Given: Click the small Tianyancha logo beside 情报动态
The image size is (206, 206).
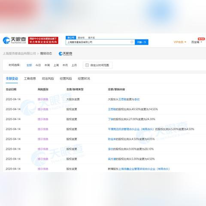Looking at the screenshot, I should [65, 54].
